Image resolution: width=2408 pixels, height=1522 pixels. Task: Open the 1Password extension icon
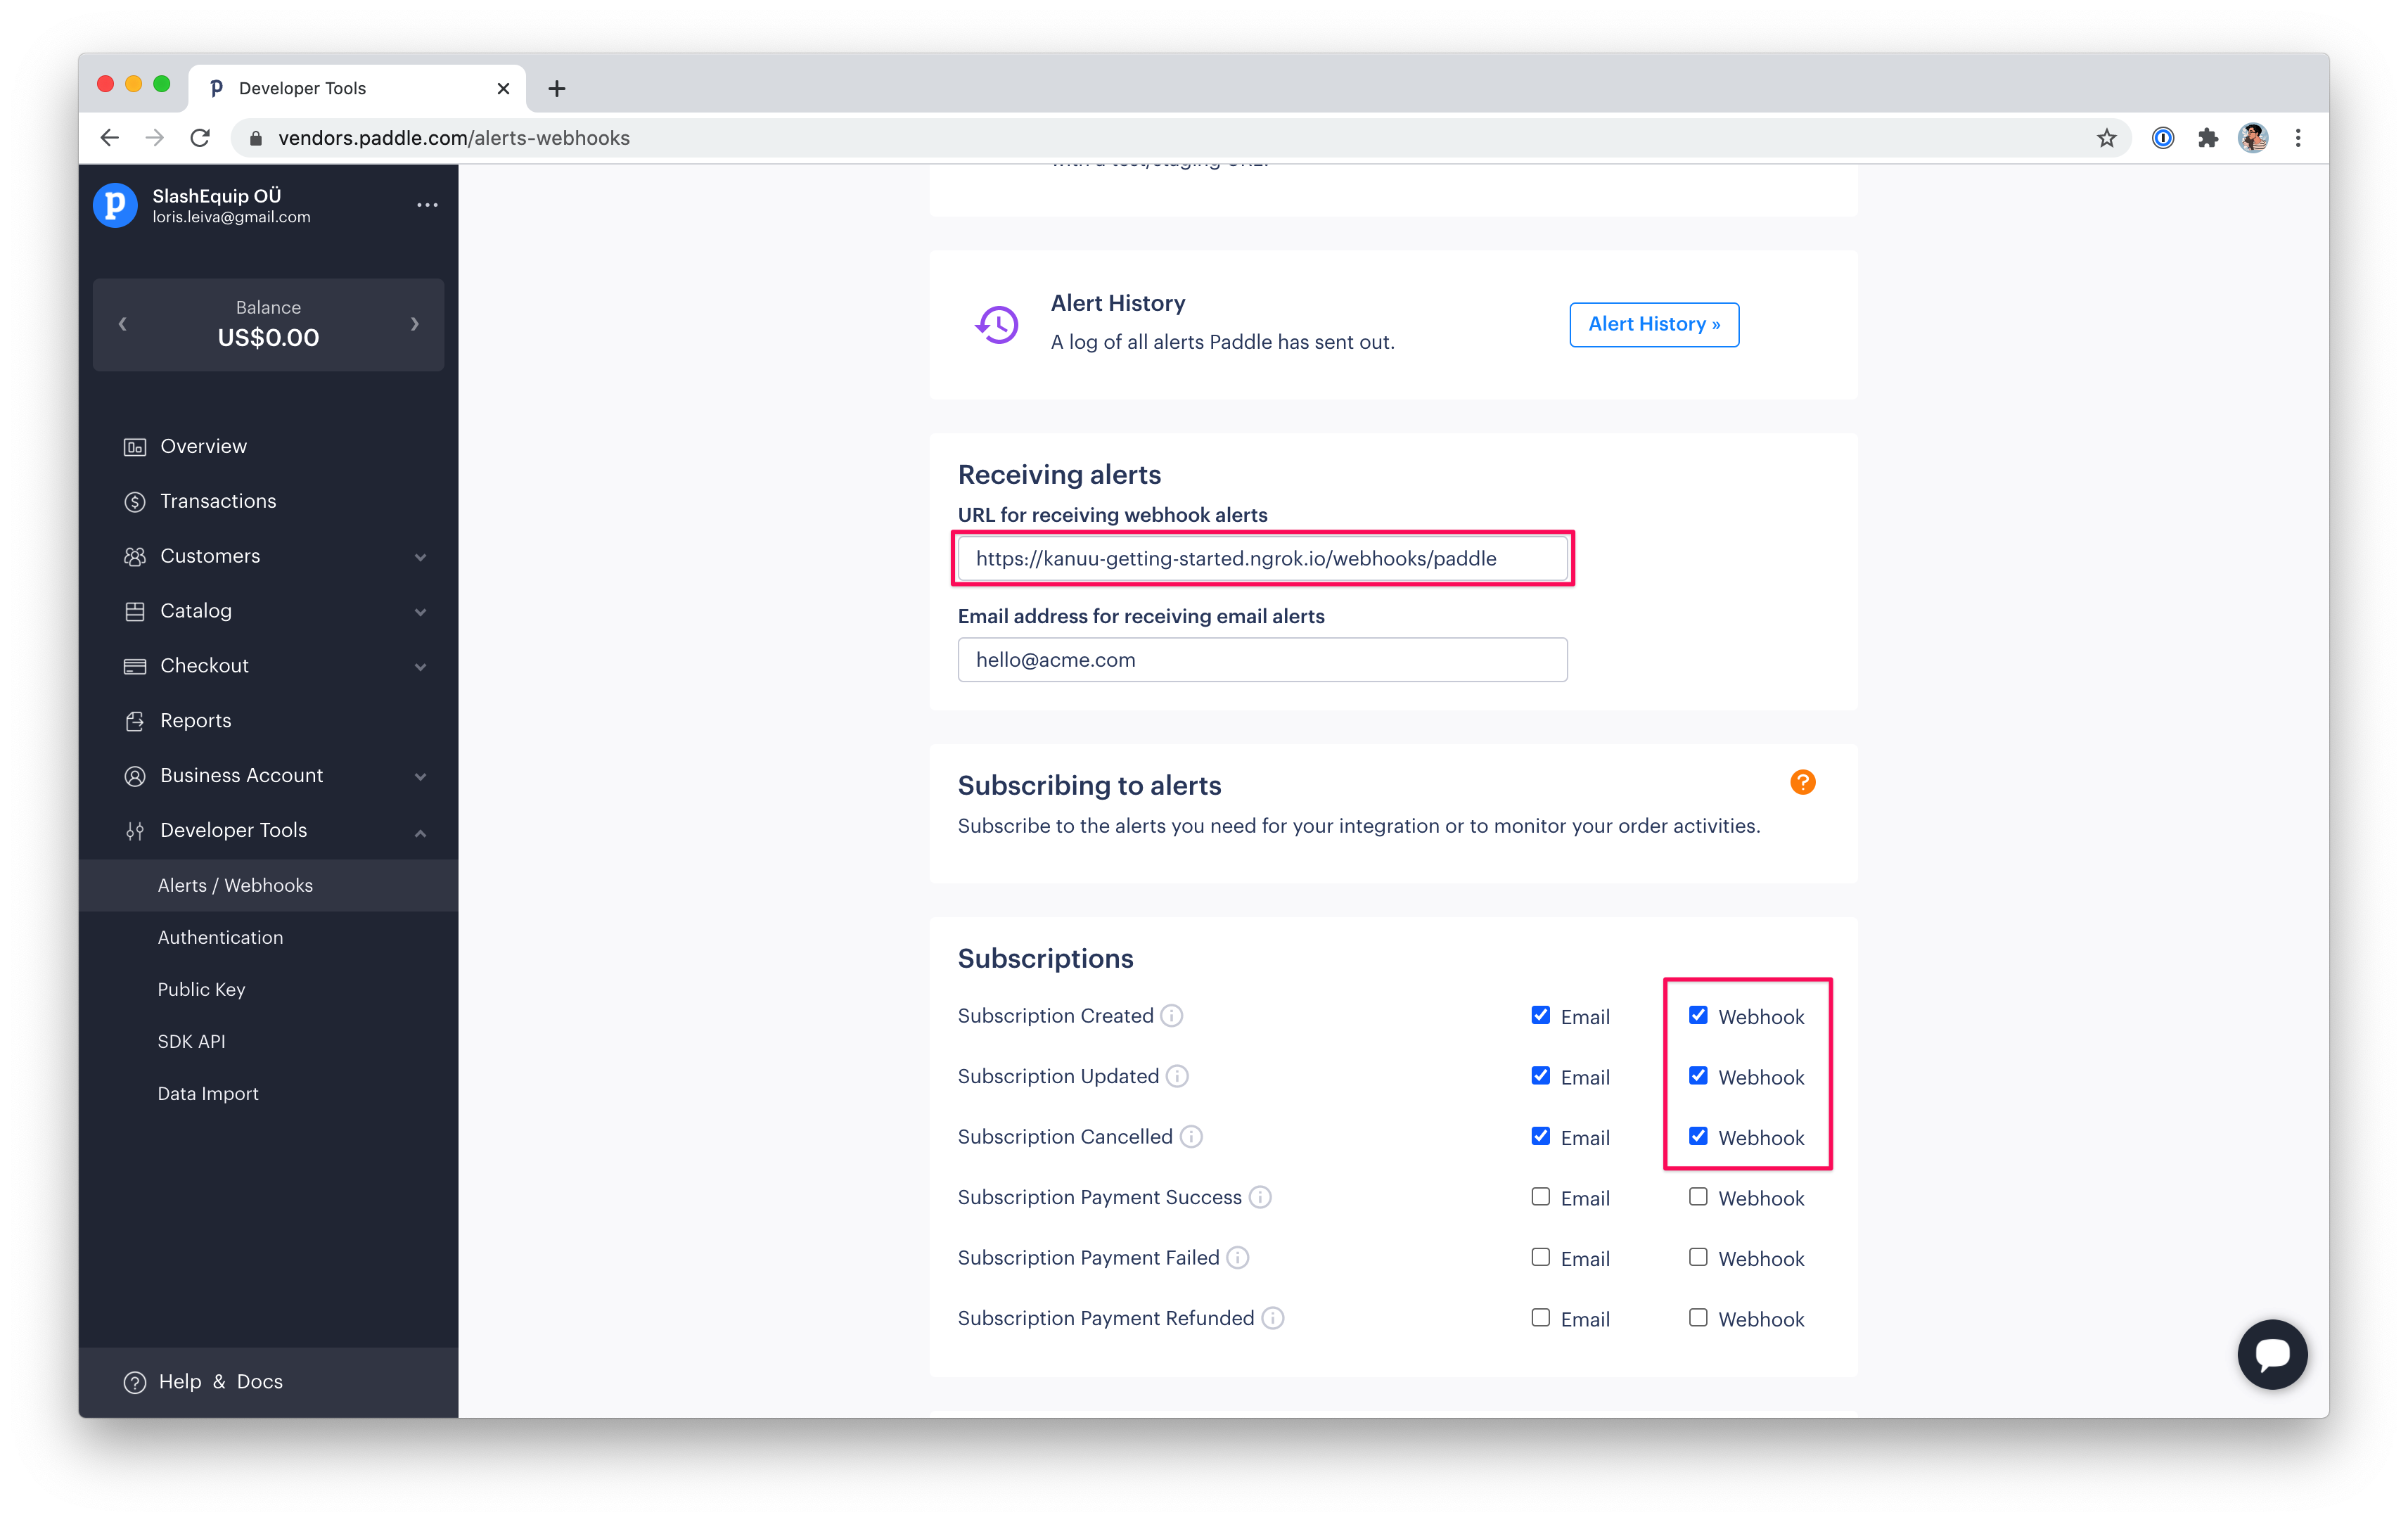point(2162,138)
